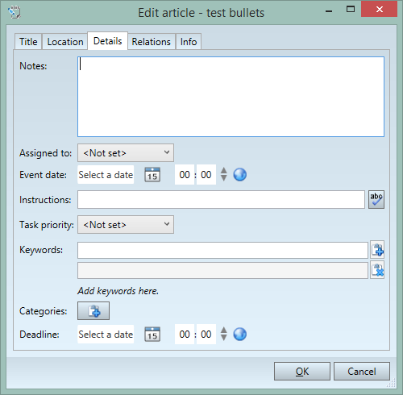
Task: Run spell check on Instructions
Action: click(x=376, y=200)
